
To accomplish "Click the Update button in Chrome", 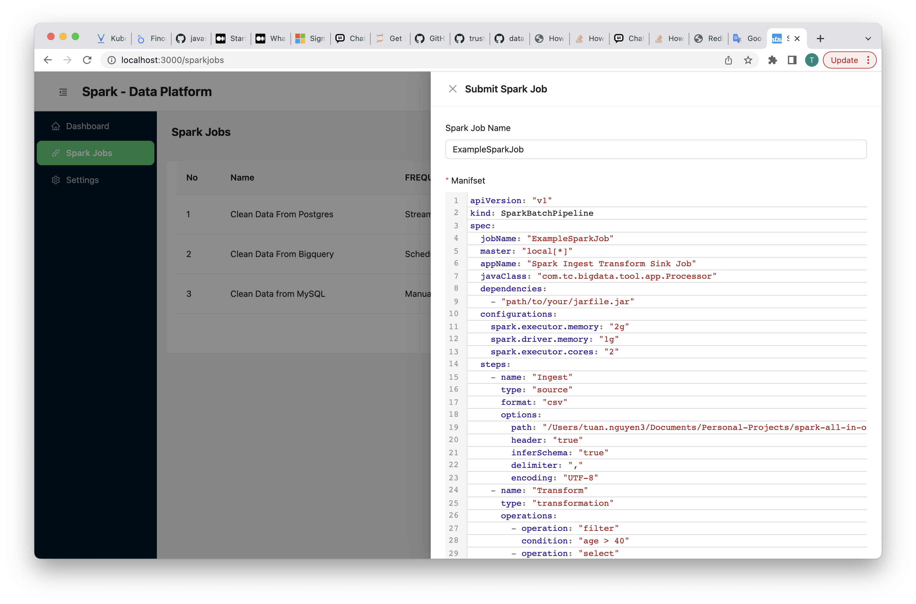I will click(x=844, y=60).
